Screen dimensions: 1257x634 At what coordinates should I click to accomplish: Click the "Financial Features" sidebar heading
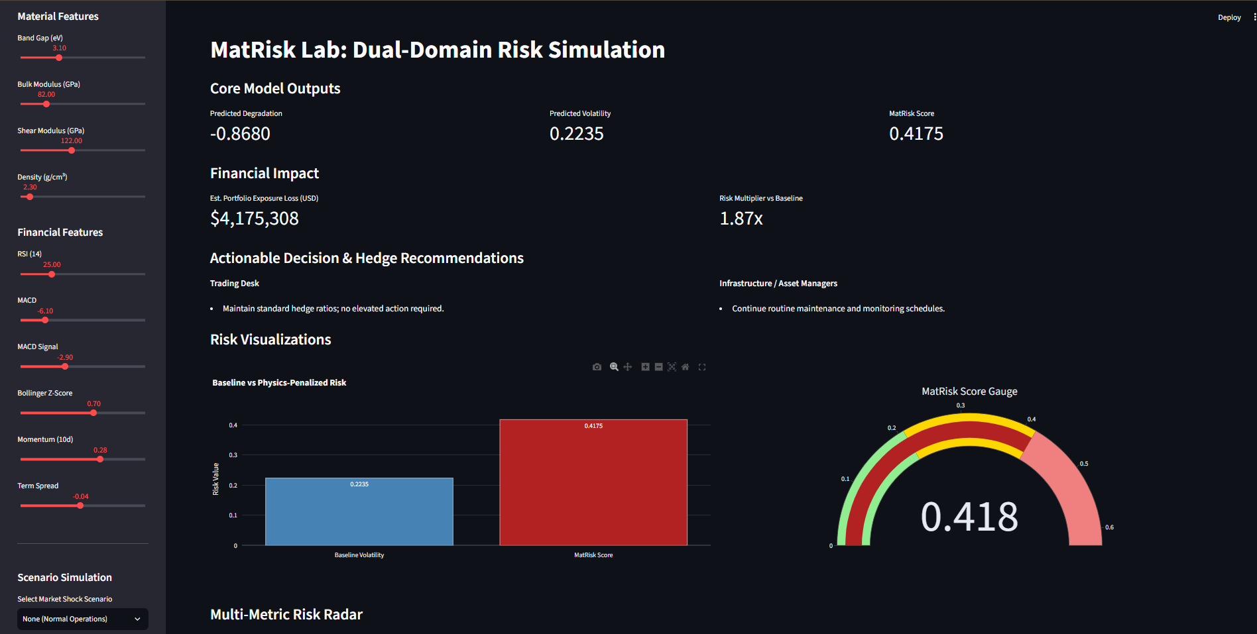pos(60,233)
